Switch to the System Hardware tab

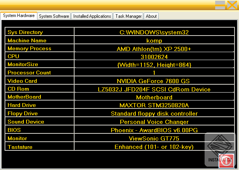(19, 16)
